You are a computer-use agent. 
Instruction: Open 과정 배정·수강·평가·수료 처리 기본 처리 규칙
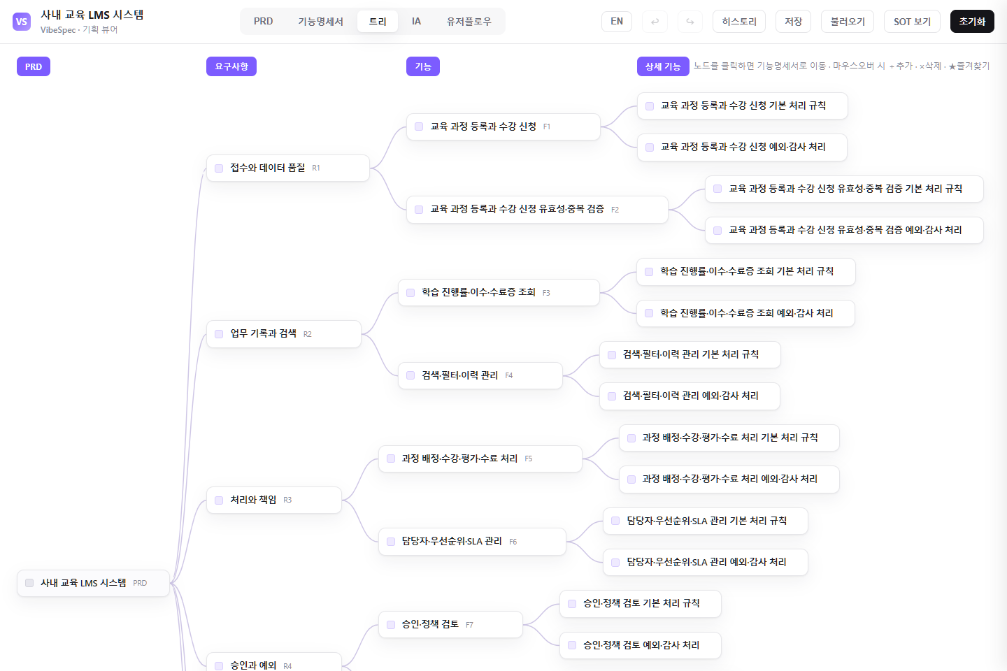[x=729, y=438]
